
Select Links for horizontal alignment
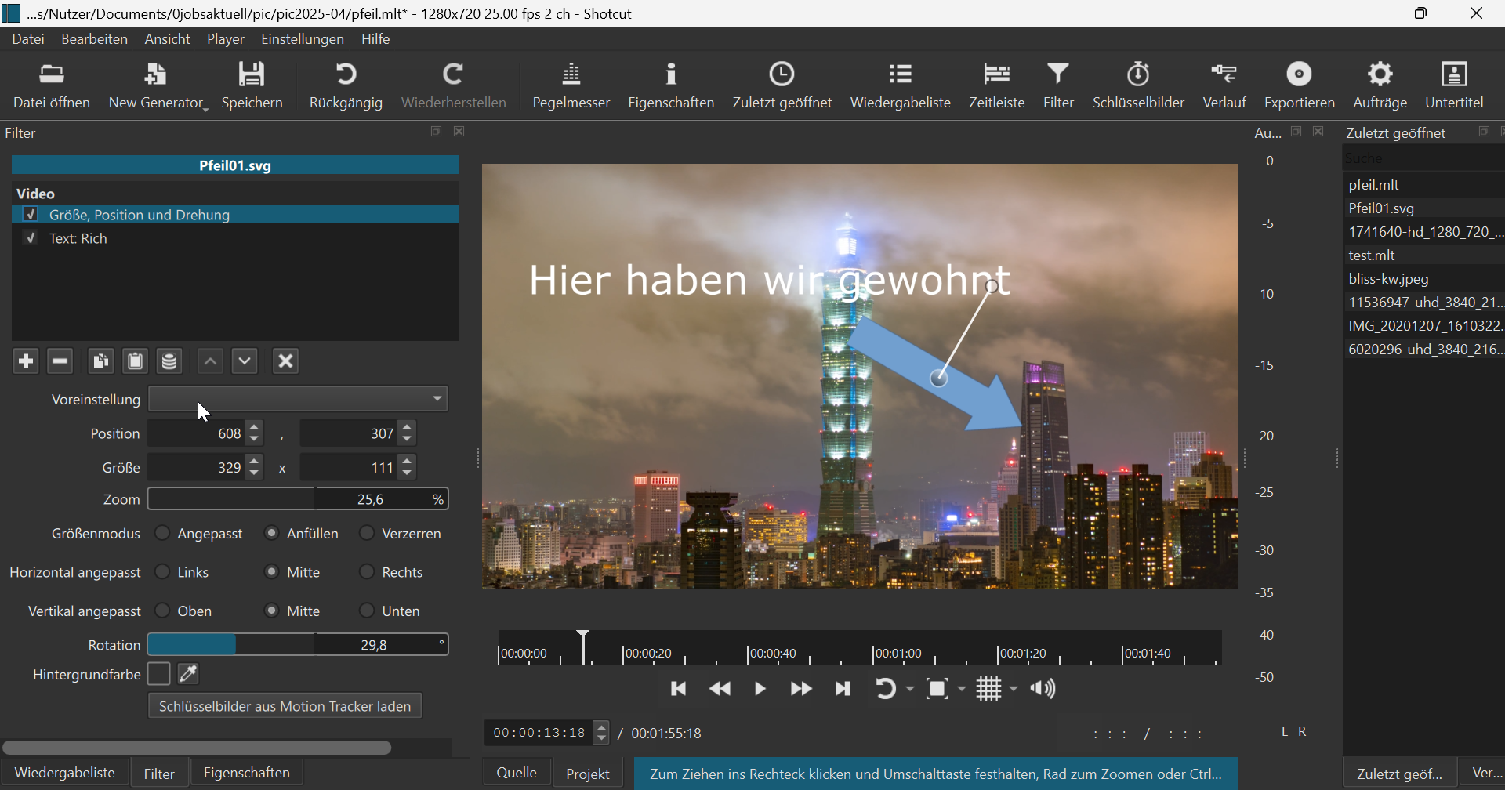(163, 572)
